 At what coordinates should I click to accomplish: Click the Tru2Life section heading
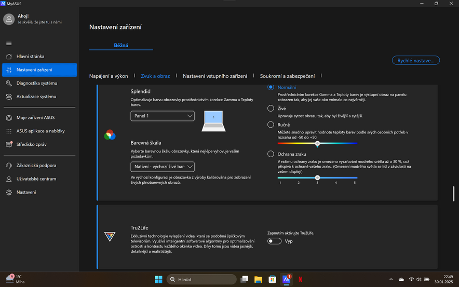point(139,228)
